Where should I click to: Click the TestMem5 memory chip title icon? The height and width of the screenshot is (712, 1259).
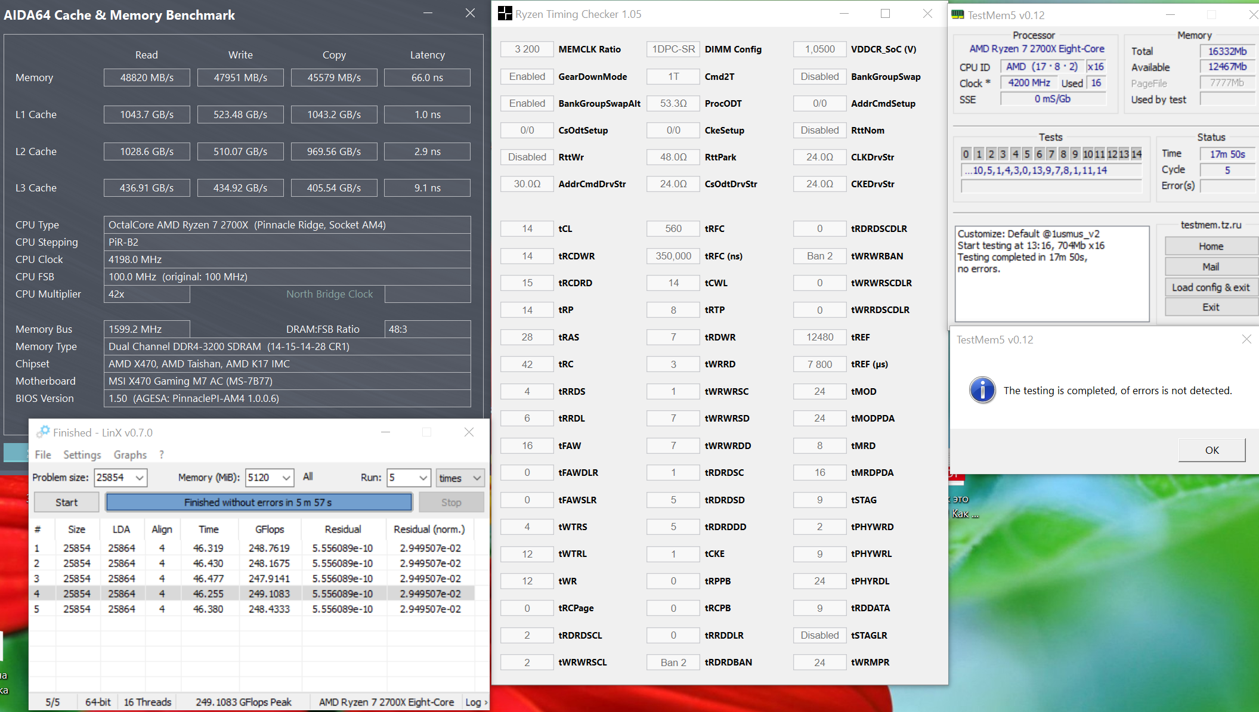pyautogui.click(x=958, y=14)
